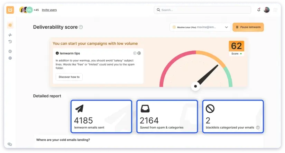Viewport: 285px width, 153px height.
Task: Select the lemwarm emails sent card
Action: 101,116
